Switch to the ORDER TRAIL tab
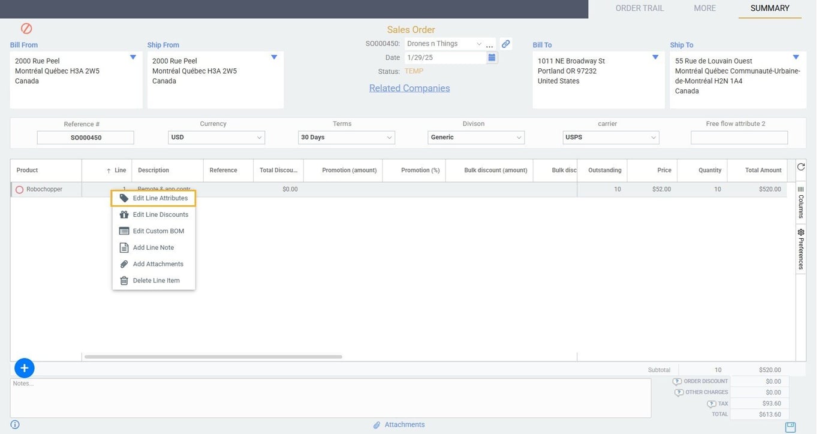This screenshot has width=825, height=434. coord(640,8)
